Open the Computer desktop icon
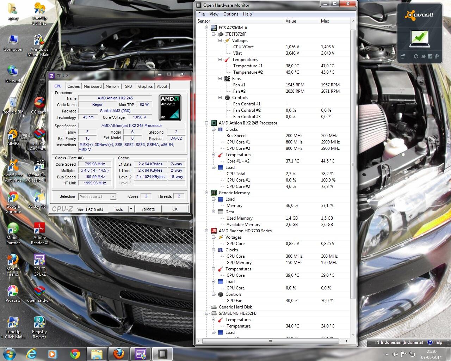 (x=13, y=43)
